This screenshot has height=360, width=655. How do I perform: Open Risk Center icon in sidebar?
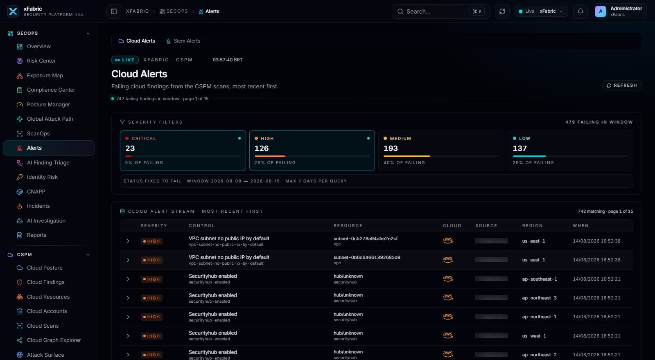[19, 61]
